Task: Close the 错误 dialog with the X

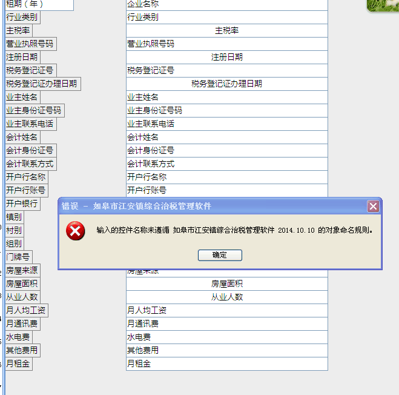Action: pyautogui.click(x=373, y=206)
